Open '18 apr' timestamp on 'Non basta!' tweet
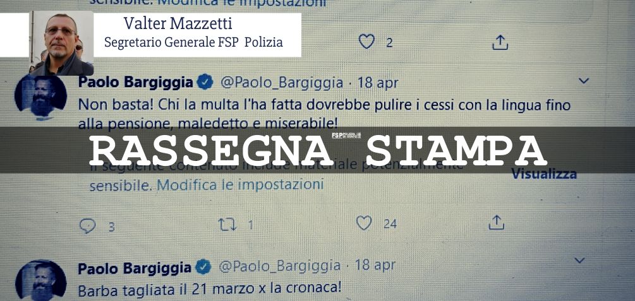This screenshot has height=301, width=635. coord(378,83)
